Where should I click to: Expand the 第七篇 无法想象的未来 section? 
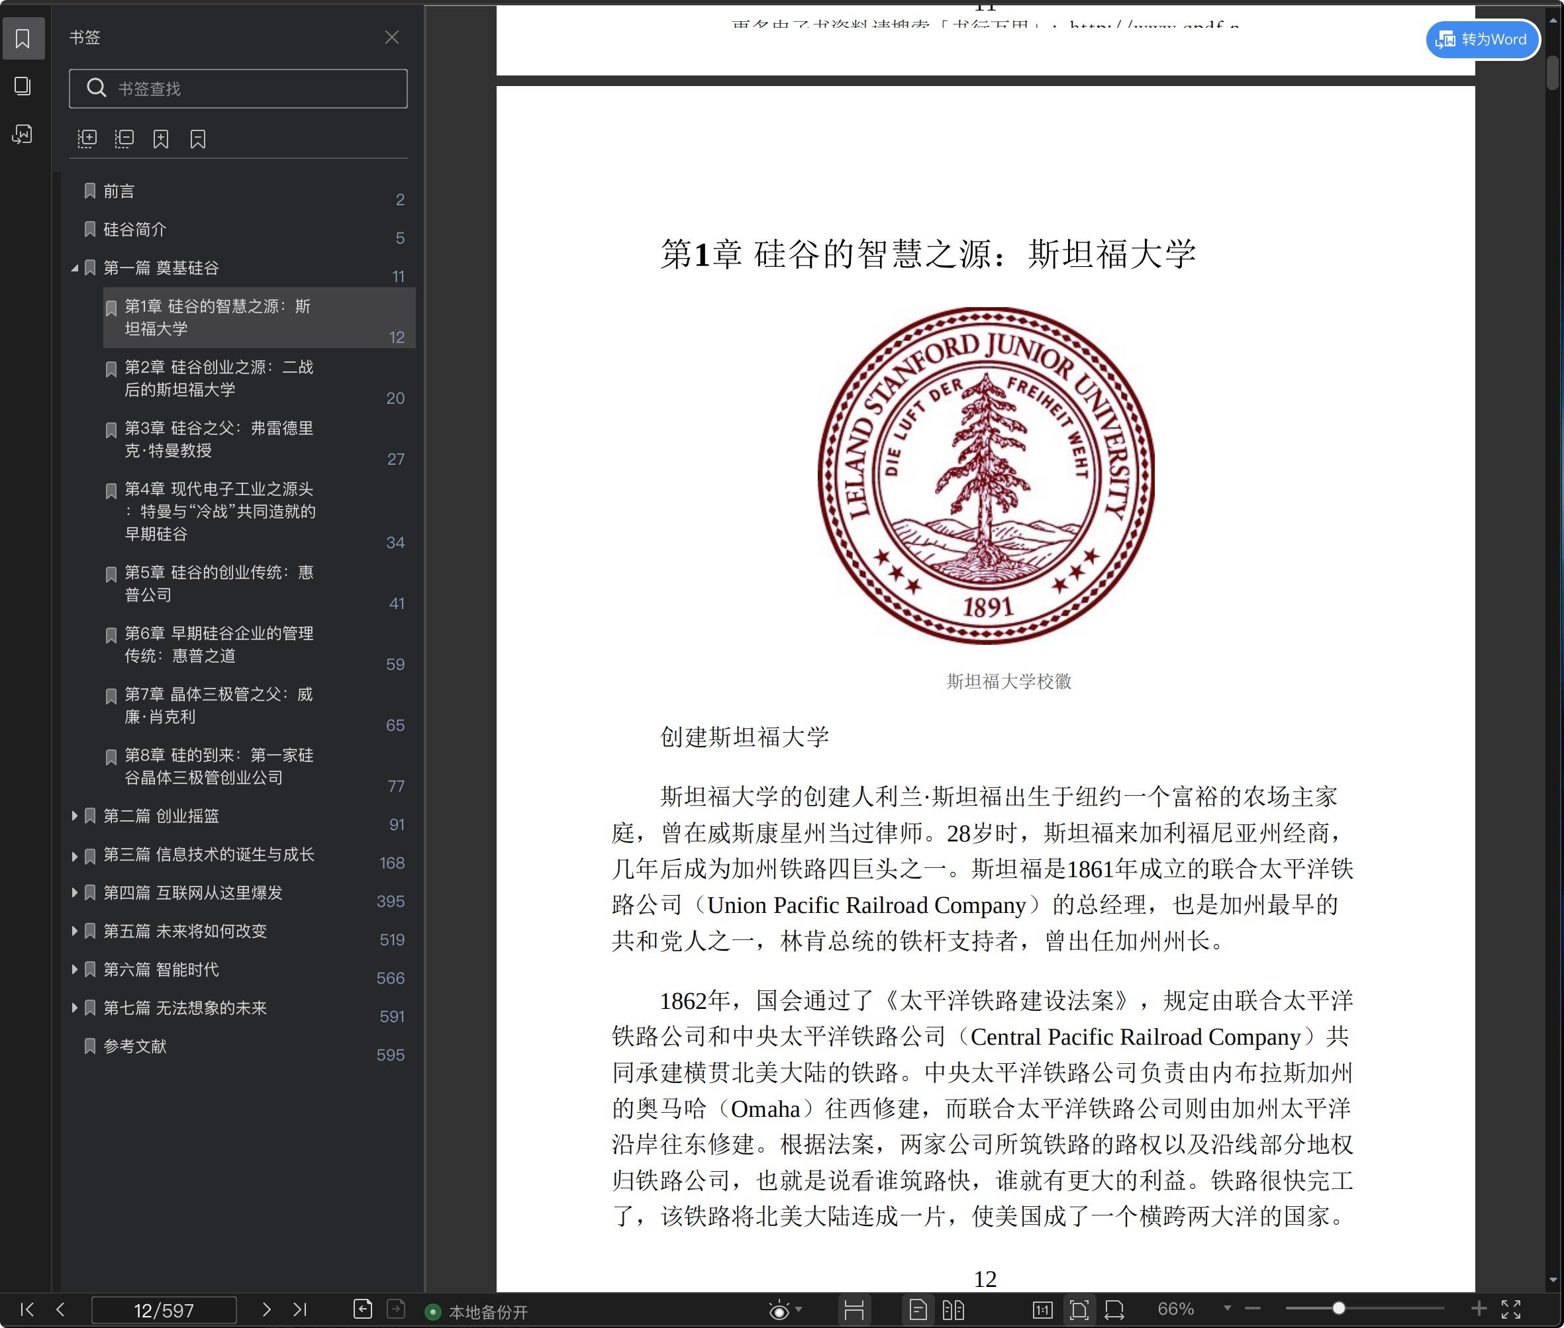point(75,1008)
